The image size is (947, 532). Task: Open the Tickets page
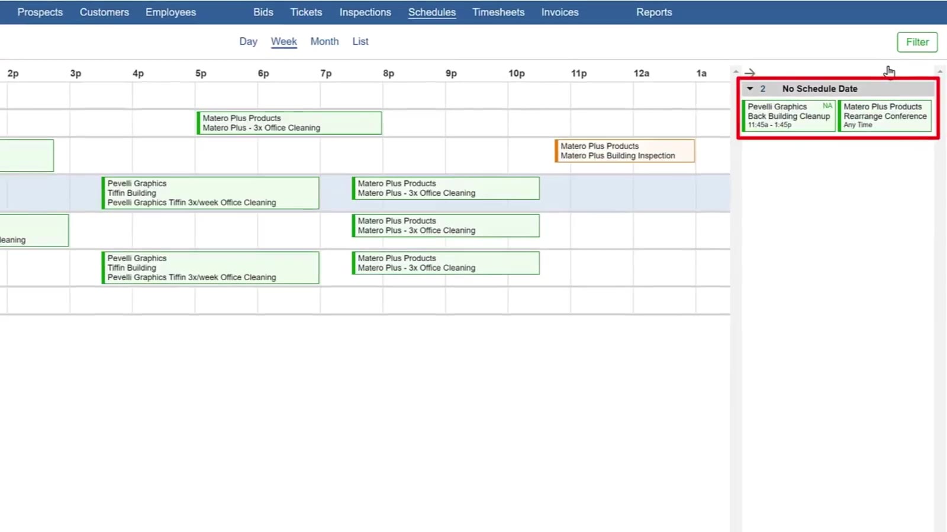coord(306,12)
